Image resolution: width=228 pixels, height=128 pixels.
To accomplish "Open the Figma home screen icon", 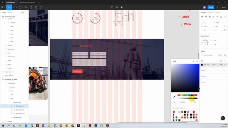I will point(2,2).
